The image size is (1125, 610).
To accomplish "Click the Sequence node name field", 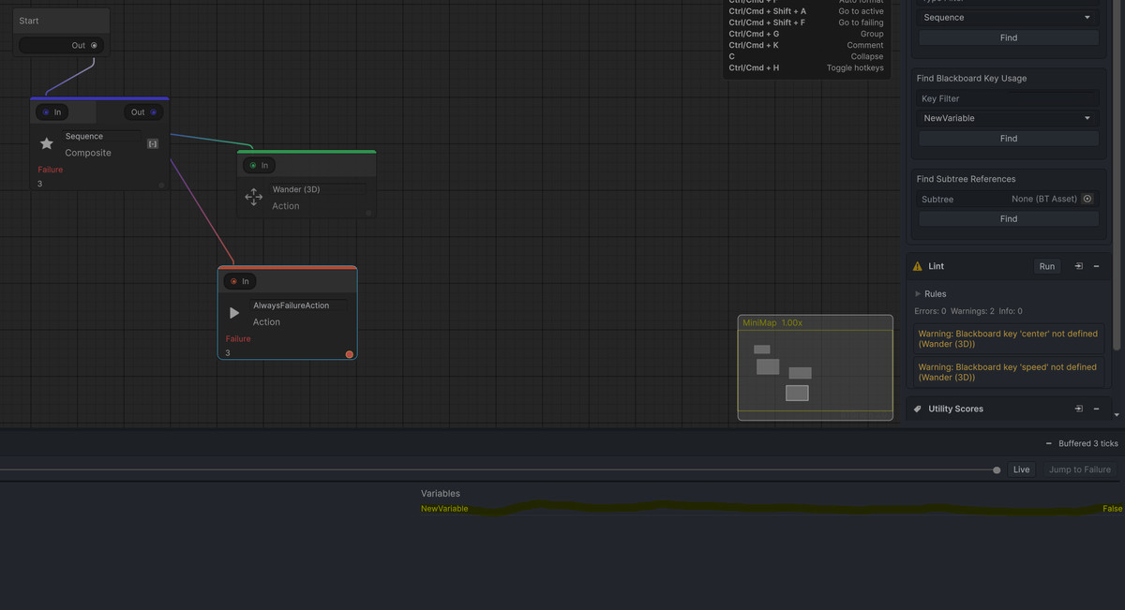I will pyautogui.click(x=101, y=137).
